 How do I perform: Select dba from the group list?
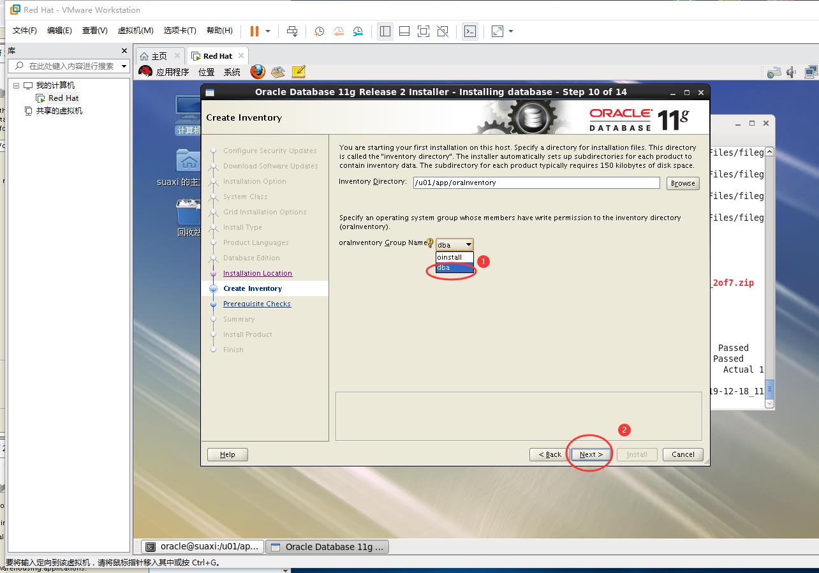[x=455, y=267]
